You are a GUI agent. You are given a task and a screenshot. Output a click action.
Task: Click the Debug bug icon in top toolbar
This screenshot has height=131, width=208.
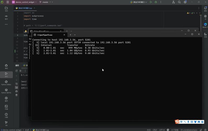[156, 2]
